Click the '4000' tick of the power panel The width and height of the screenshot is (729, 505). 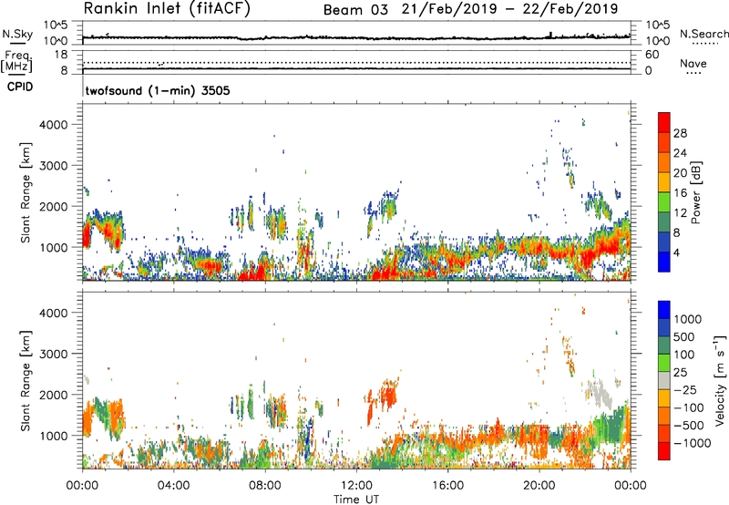point(54,125)
